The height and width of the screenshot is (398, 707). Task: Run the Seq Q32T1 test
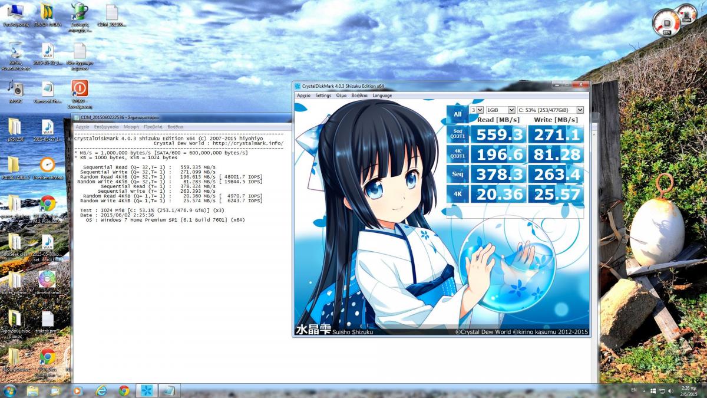pos(457,135)
